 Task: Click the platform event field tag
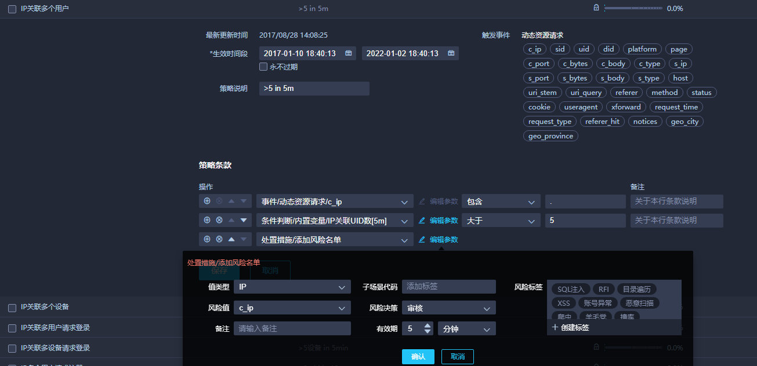[x=642, y=49]
